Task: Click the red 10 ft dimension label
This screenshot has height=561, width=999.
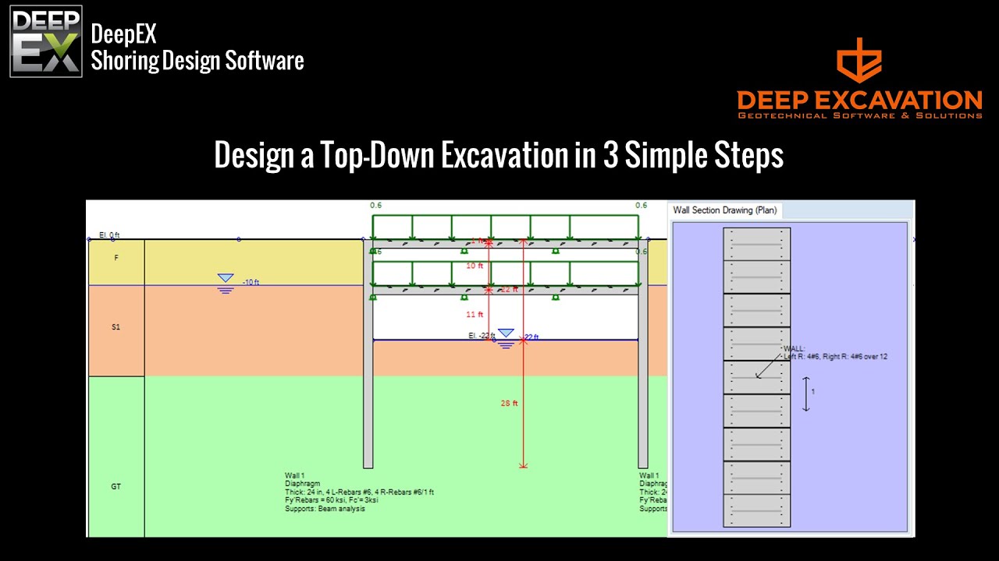Action: [x=475, y=266]
